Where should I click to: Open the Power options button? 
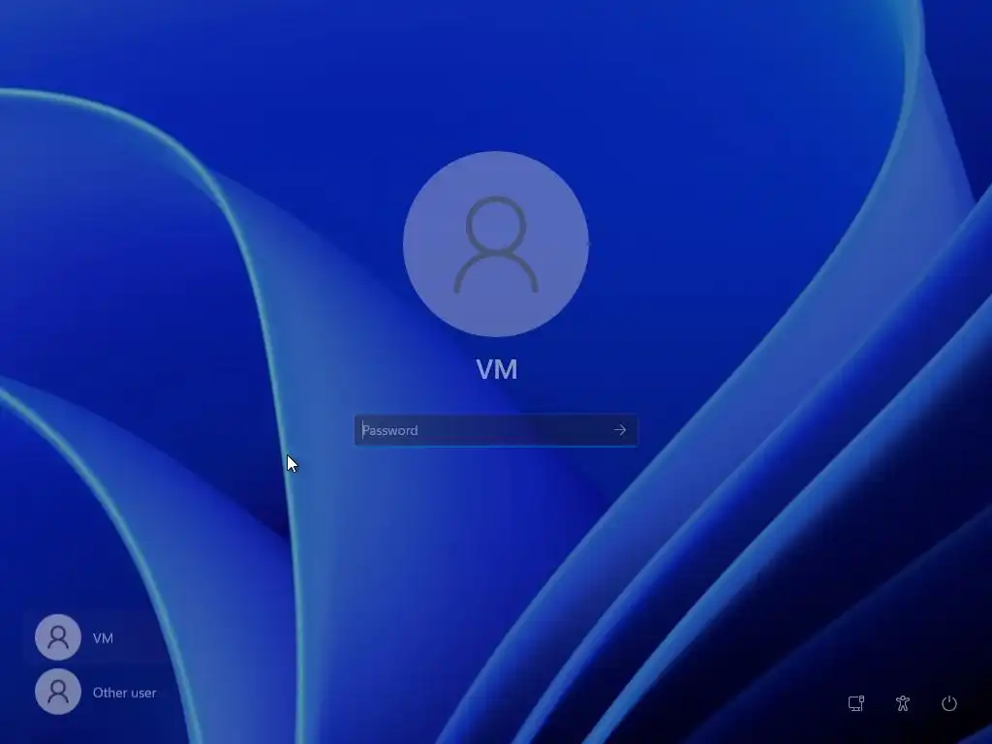[x=949, y=703]
